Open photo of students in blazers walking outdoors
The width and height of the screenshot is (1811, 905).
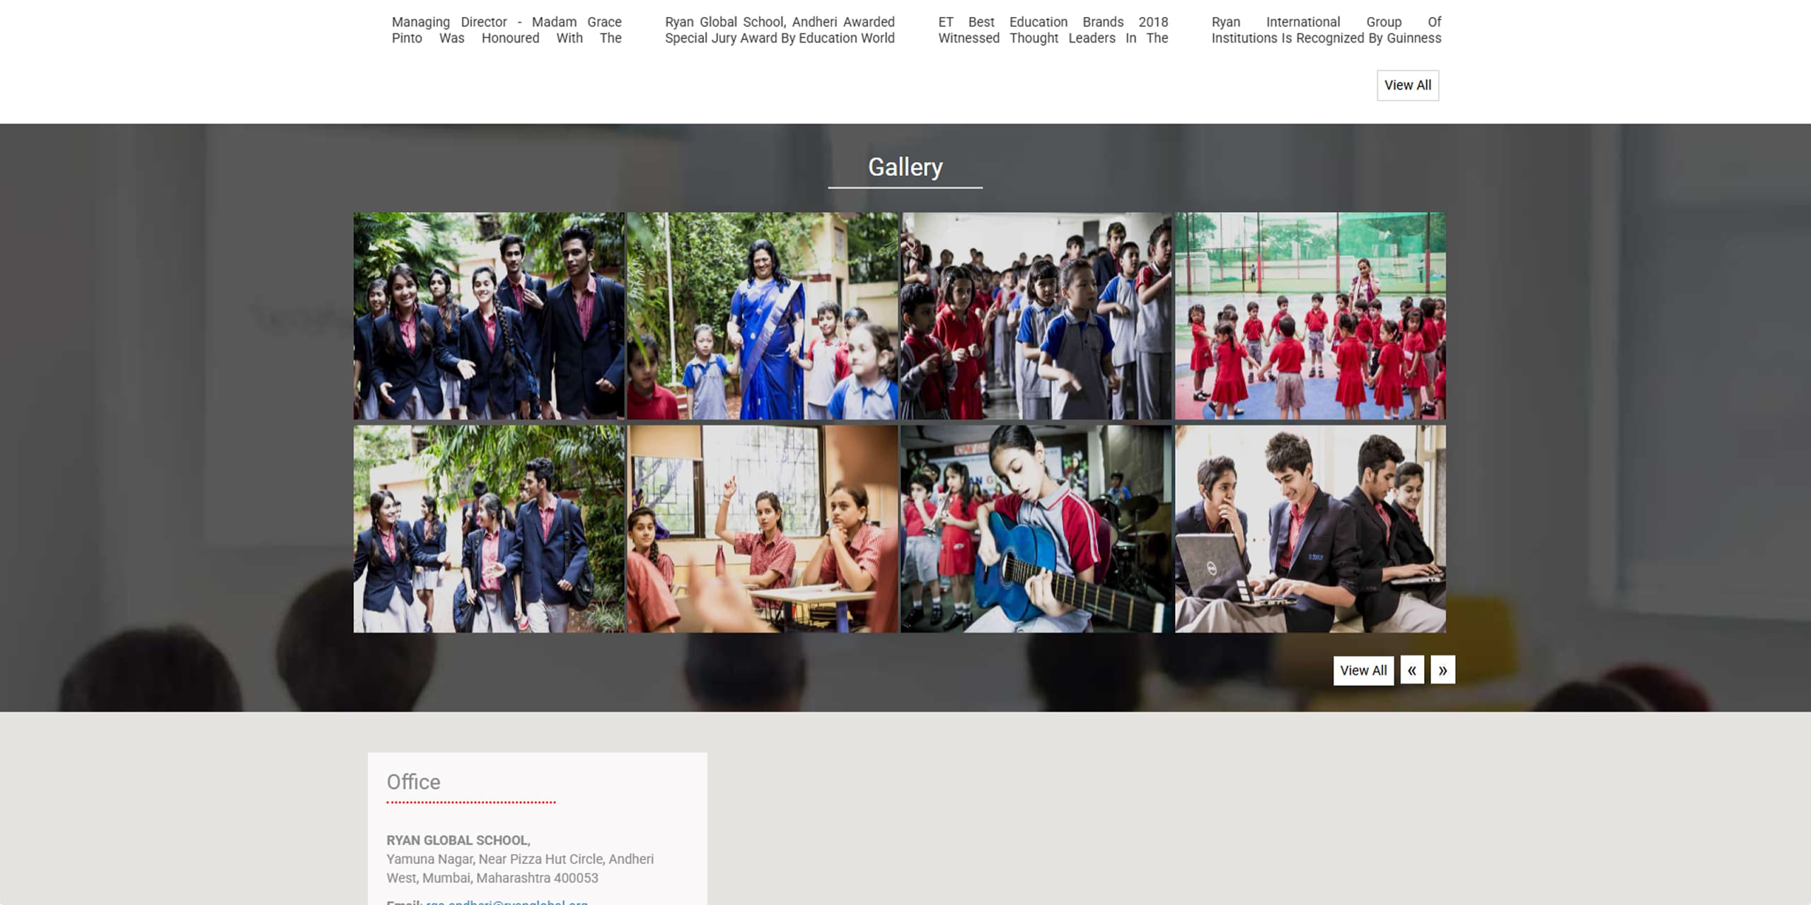click(489, 316)
